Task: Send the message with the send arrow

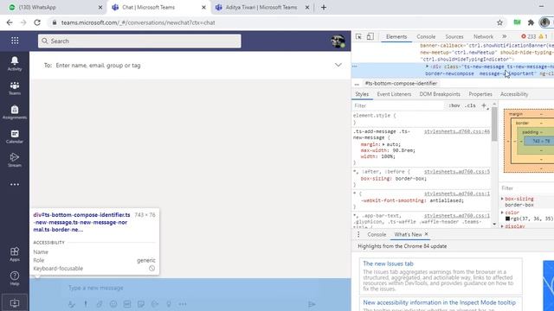Action: click(x=312, y=304)
